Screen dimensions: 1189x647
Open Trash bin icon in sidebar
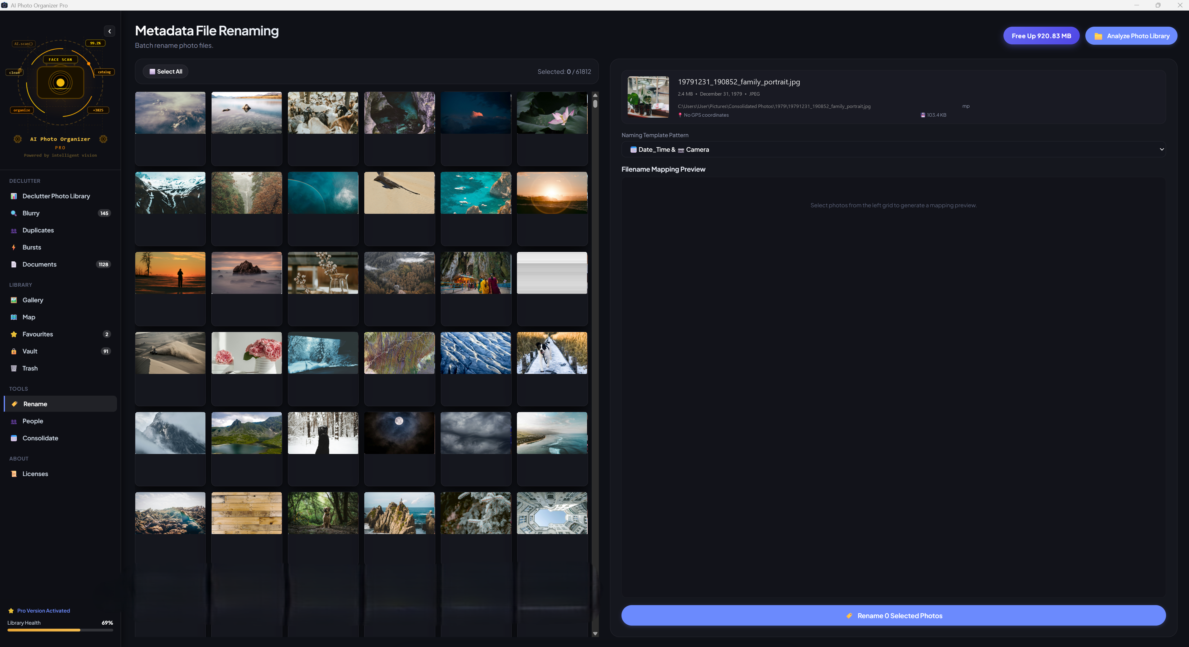tap(14, 368)
